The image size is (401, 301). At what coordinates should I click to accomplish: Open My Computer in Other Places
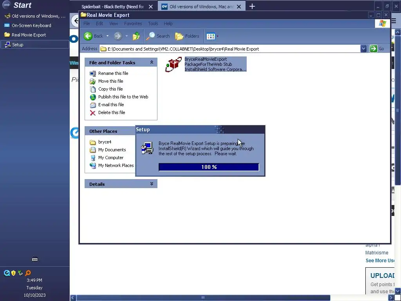pyautogui.click(x=111, y=158)
